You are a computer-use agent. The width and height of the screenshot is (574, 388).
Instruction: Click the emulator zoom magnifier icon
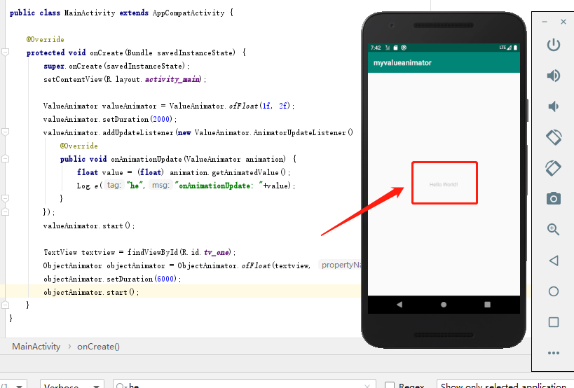point(553,229)
